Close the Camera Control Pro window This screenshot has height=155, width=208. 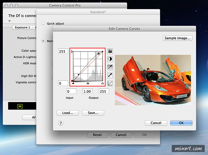(x=6, y=5)
